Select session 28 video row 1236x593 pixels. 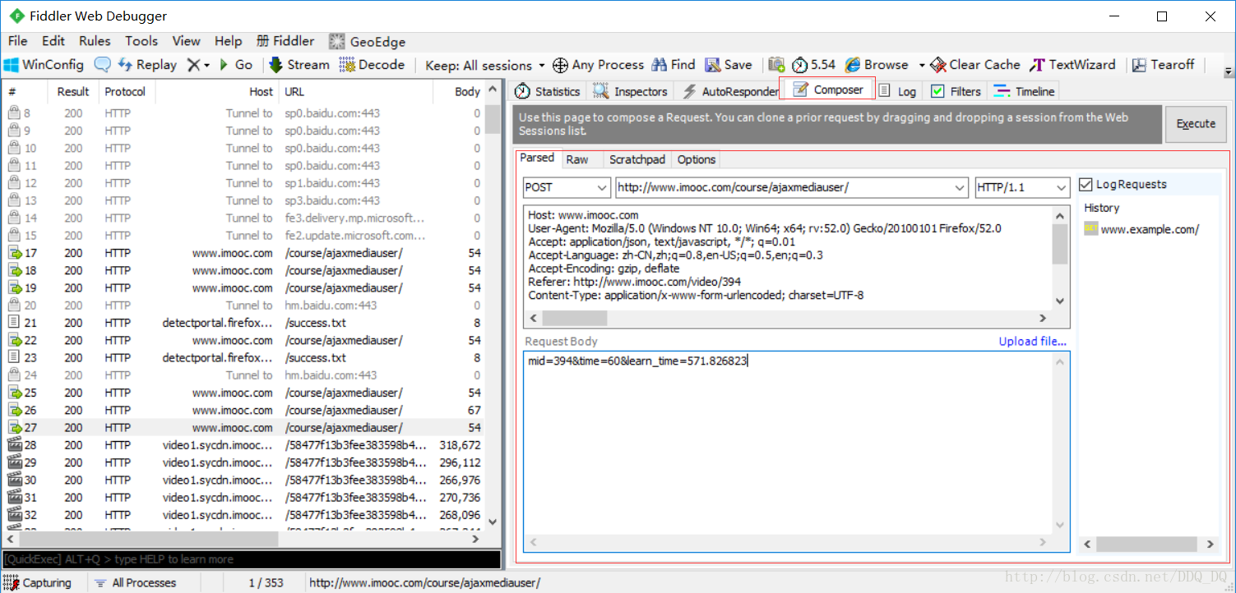coord(245,444)
